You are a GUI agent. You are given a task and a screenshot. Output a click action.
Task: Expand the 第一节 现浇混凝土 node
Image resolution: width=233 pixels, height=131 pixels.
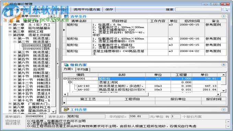(15, 38)
